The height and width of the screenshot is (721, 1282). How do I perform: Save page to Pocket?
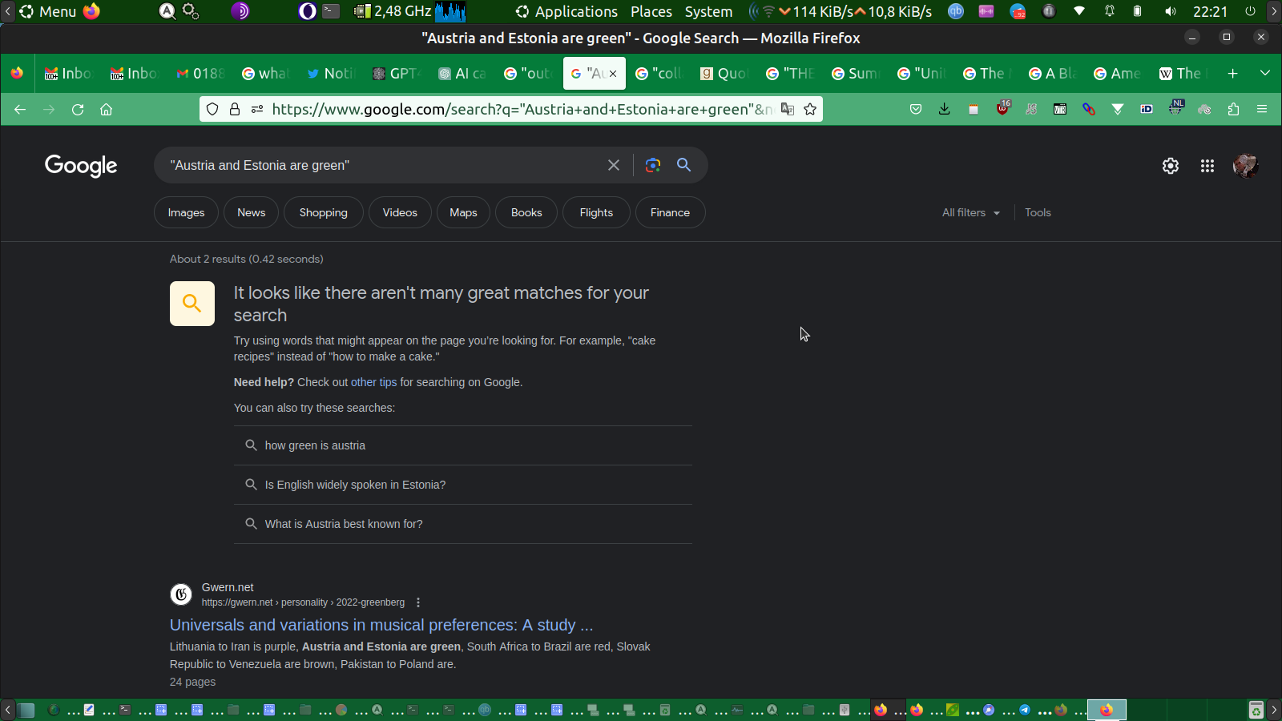point(916,109)
